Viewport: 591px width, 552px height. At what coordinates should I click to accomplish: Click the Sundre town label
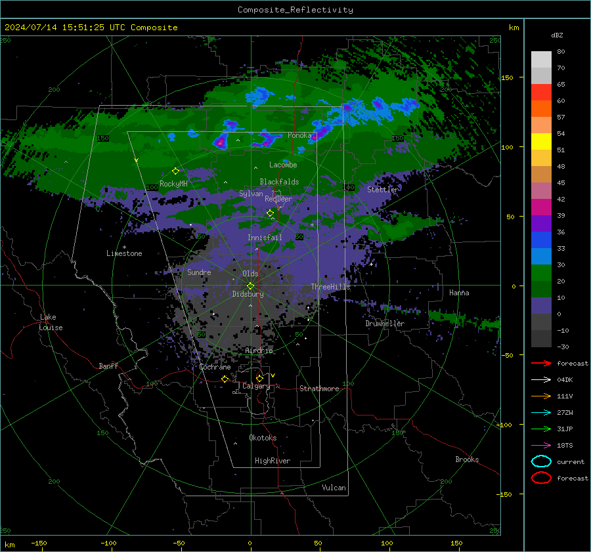click(199, 272)
